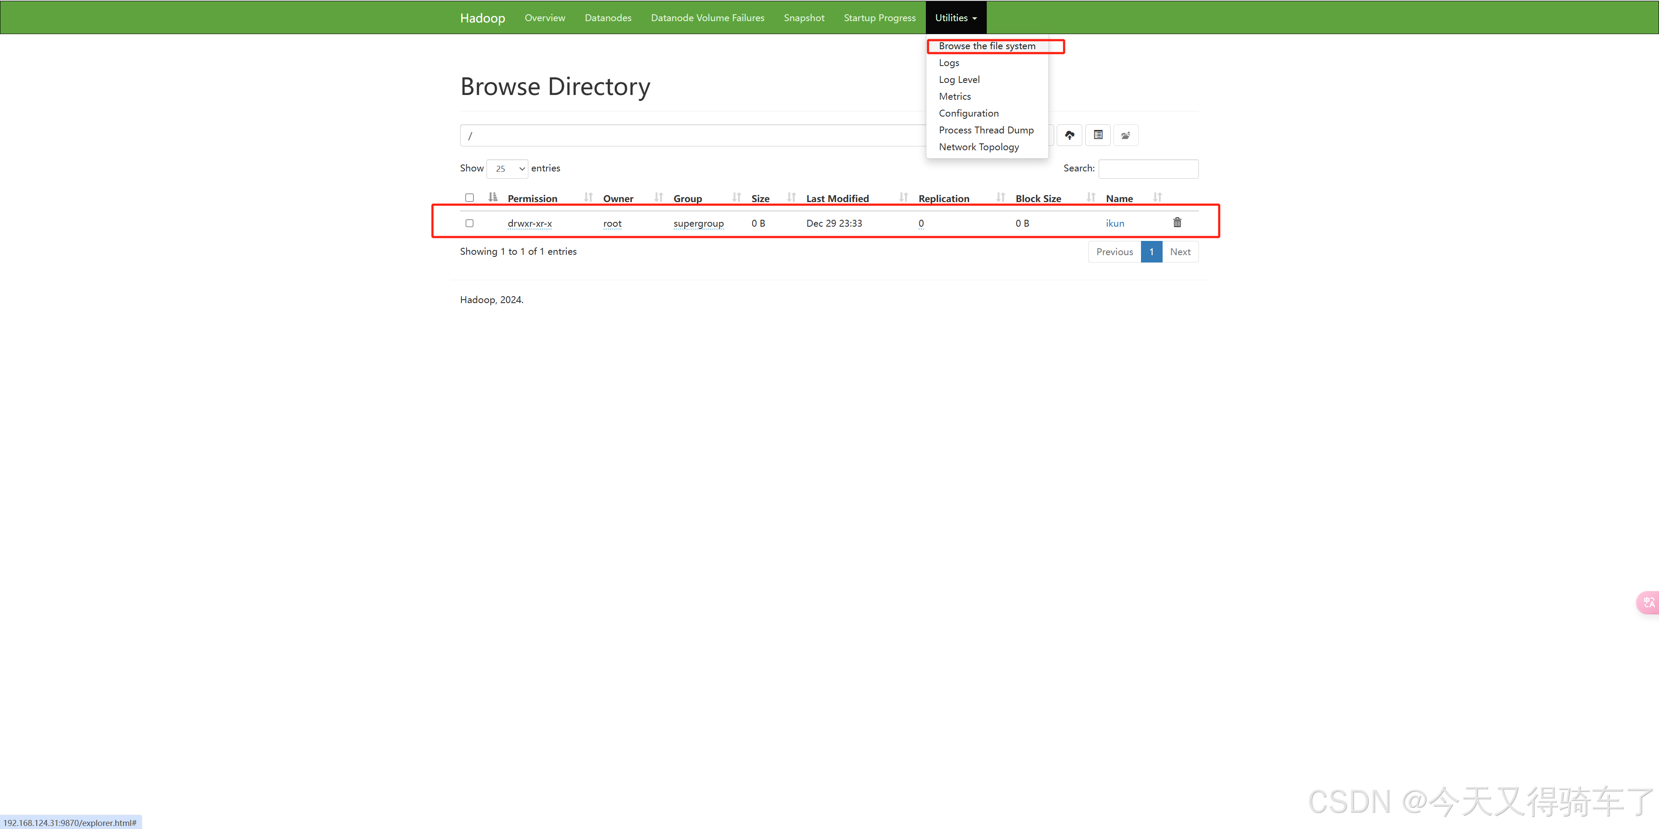Select Browse the file system menu entry
Image resolution: width=1659 pixels, height=829 pixels.
click(x=987, y=46)
